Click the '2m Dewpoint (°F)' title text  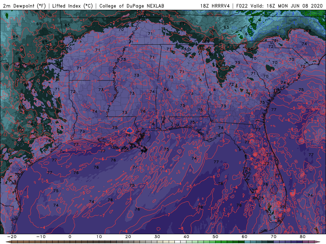click(24, 6)
